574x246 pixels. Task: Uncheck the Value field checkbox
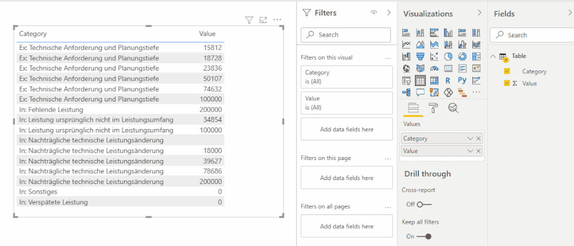tap(507, 83)
